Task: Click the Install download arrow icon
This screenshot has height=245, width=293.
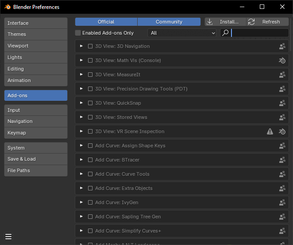Action: (x=210, y=22)
